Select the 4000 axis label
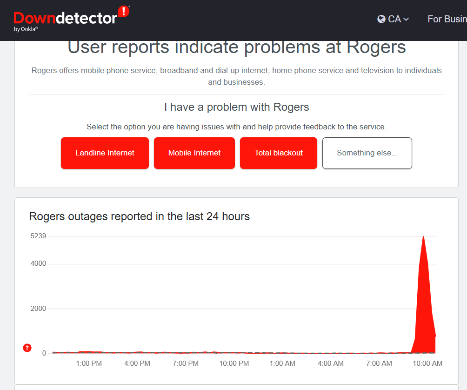The image size is (467, 390). tap(38, 263)
